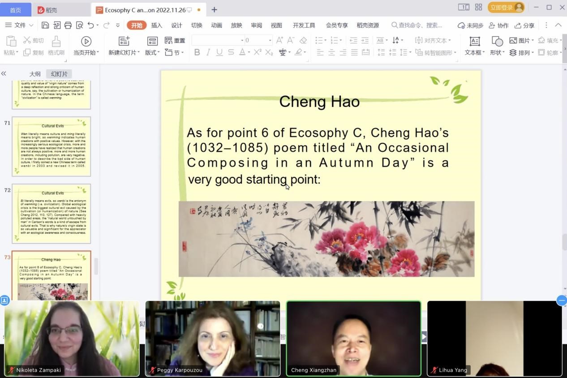Click the Print icon
This screenshot has height=378, width=567.
68,26
